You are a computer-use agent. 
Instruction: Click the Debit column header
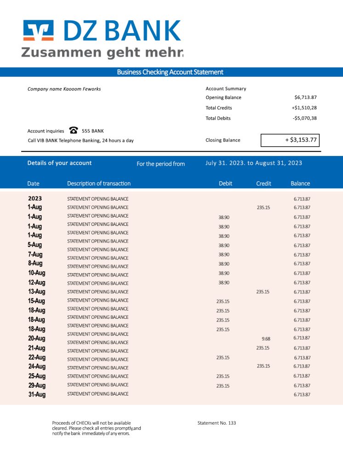pyautogui.click(x=225, y=184)
